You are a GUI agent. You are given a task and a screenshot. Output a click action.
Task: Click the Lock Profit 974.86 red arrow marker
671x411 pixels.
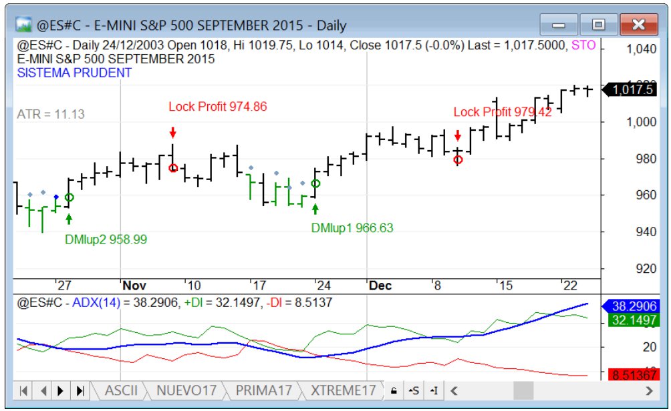173,133
